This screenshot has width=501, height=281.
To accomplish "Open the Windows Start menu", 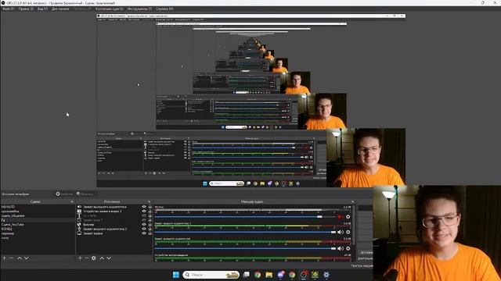I will 176,275.
